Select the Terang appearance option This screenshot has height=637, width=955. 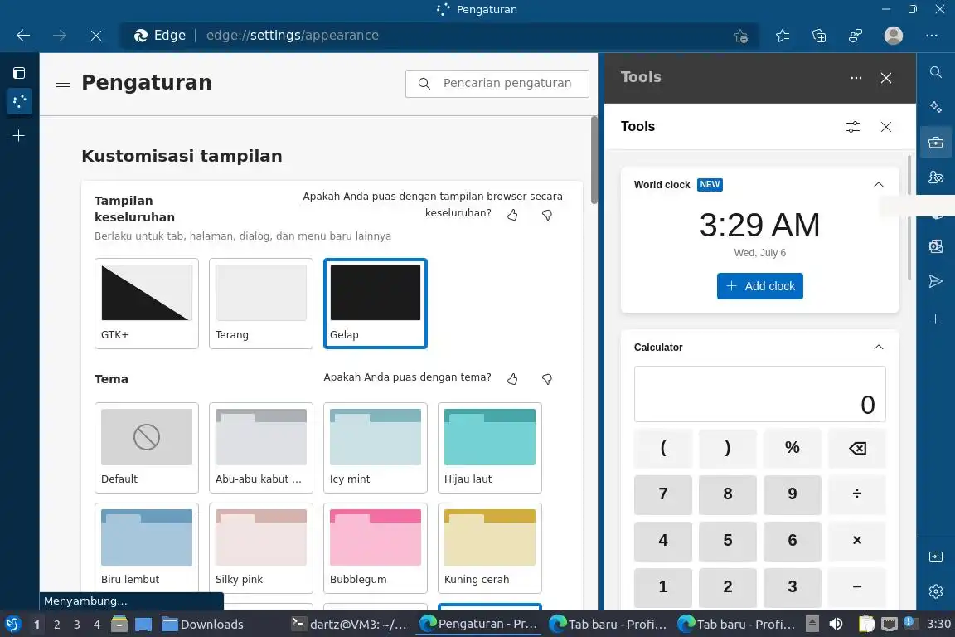tap(260, 304)
